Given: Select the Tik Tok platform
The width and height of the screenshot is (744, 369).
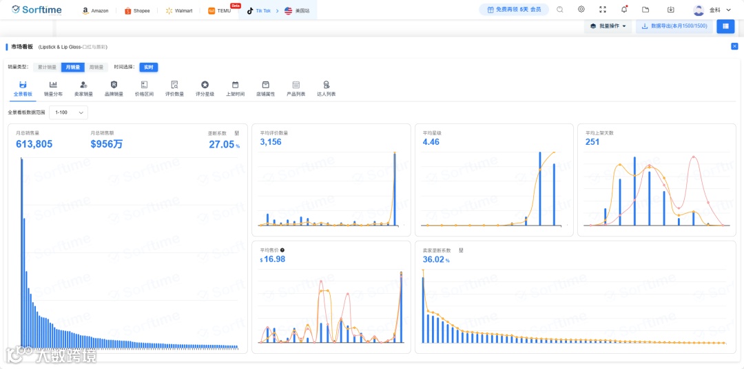Looking at the screenshot, I should coord(258,10).
